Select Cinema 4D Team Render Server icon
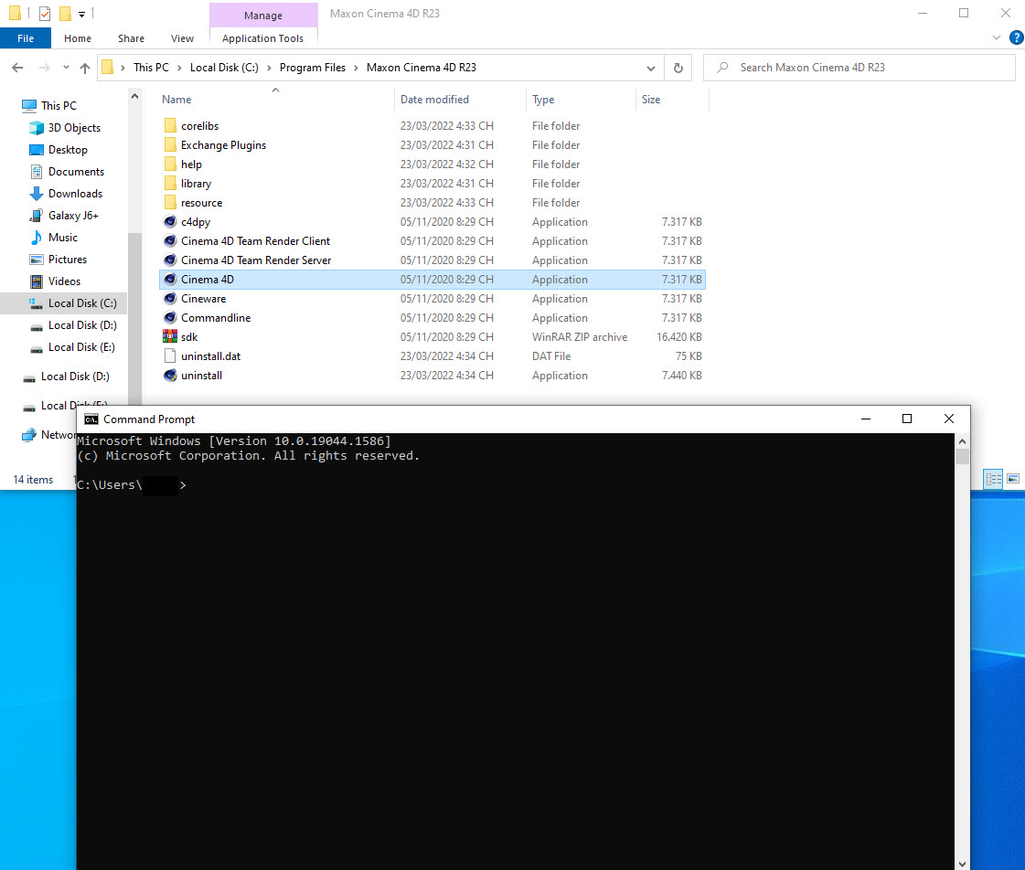 point(170,260)
